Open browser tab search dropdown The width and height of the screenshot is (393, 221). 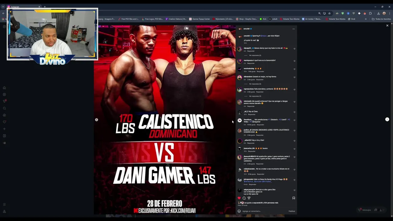pos(3,7)
